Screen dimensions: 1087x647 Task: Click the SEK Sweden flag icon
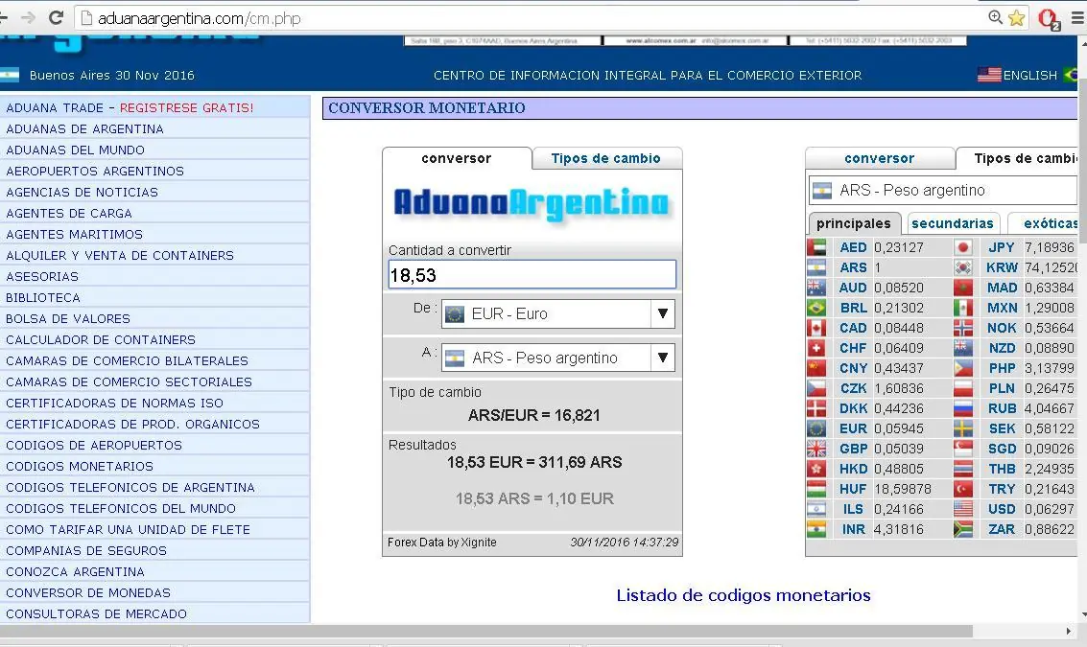point(963,428)
